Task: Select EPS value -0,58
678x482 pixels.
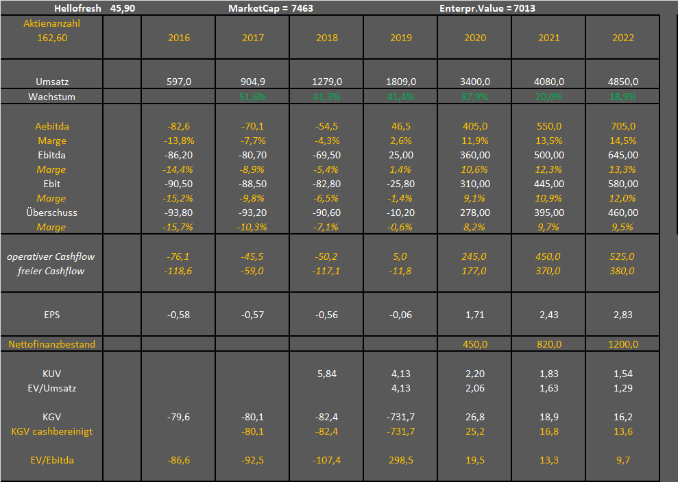Action: coord(178,314)
